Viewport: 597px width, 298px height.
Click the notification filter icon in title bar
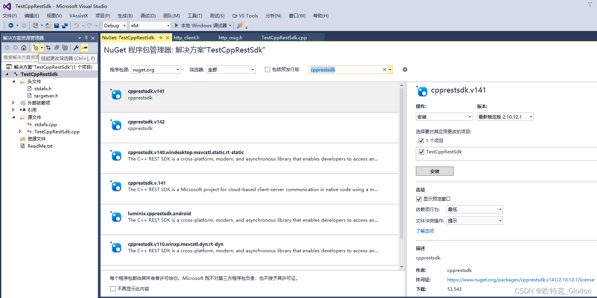[590, 5]
